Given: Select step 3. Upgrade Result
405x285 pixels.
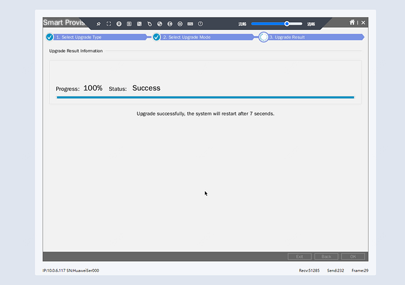Looking at the screenshot, I should pos(287,37).
